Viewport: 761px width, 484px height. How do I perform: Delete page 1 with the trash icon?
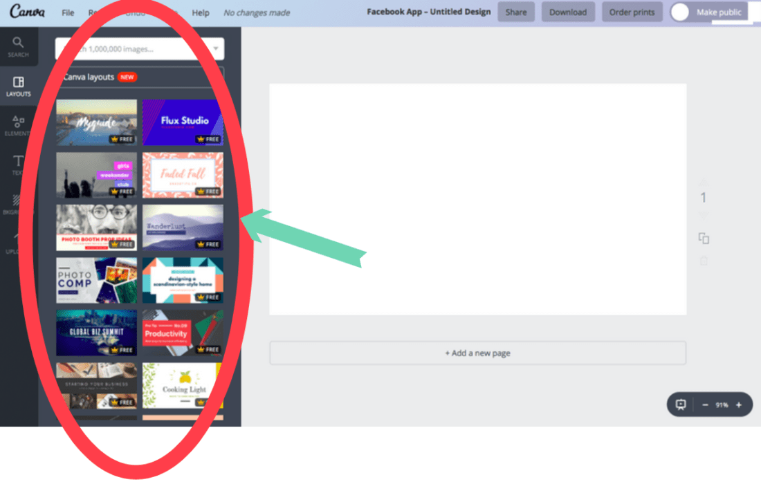(x=704, y=260)
